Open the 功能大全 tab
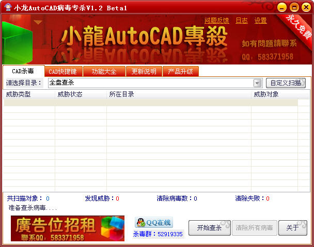The width and height of the screenshot is (314, 247). click(x=104, y=72)
